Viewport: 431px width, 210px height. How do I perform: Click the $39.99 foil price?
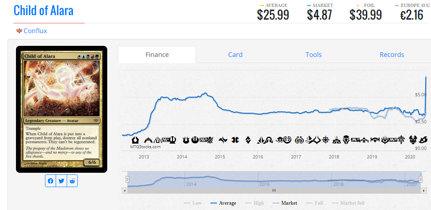366,15
